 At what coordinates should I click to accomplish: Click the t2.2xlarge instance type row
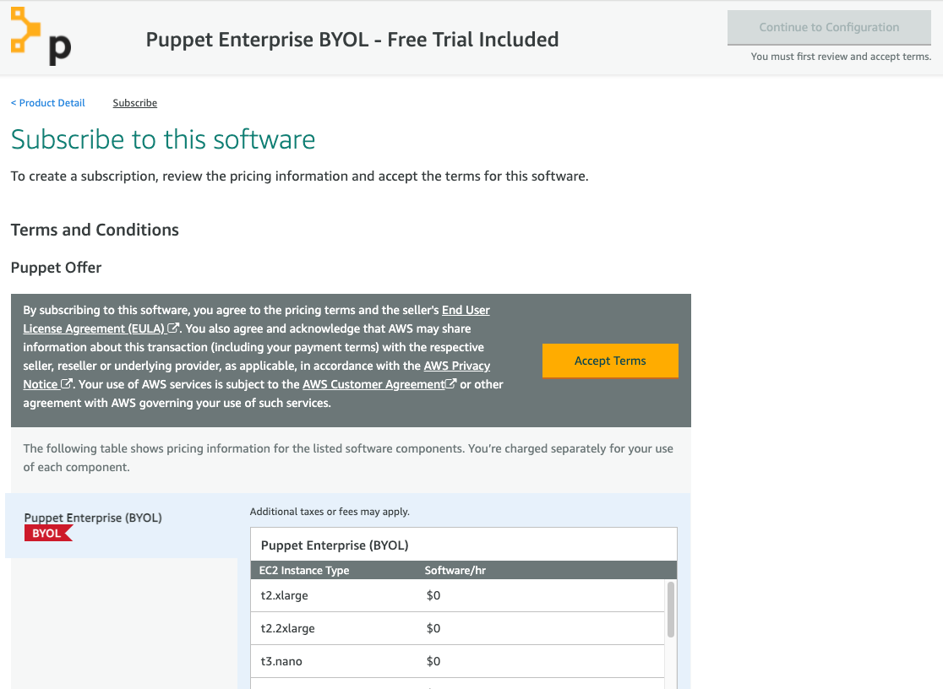click(457, 628)
